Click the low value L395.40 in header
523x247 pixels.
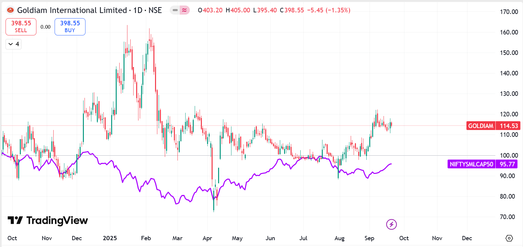[x=265, y=10]
